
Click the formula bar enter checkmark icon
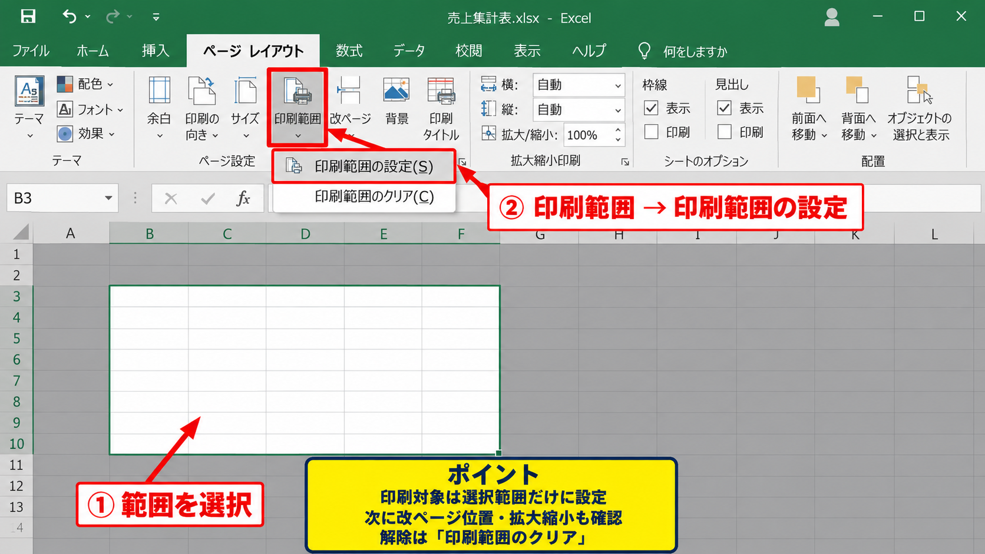pos(207,199)
